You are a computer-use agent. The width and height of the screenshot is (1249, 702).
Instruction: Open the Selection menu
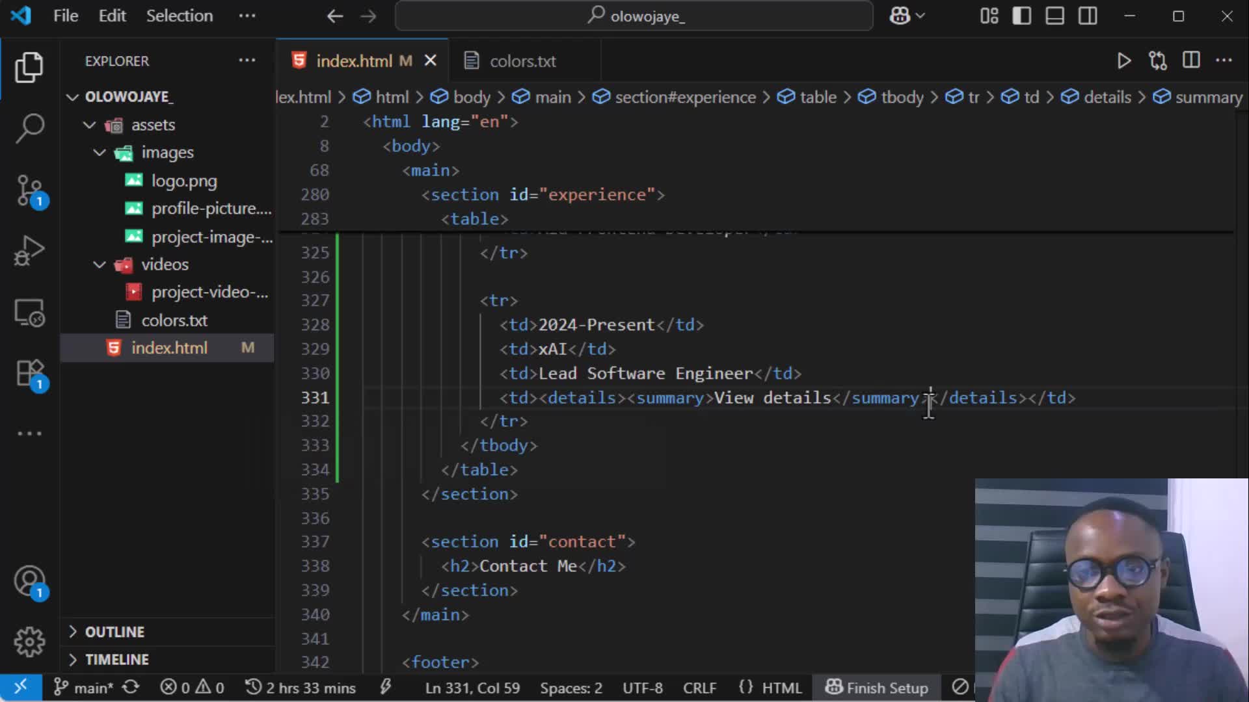pyautogui.click(x=180, y=16)
